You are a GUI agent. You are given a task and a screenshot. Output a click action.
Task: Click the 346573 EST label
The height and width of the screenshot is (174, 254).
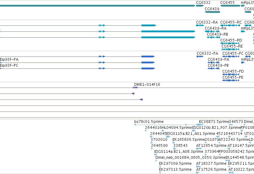[236, 122]
